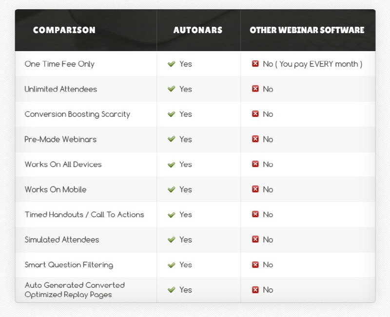
Task: Click 'Yes' text in Auto Generated Replay Pages row
Action: [186, 290]
